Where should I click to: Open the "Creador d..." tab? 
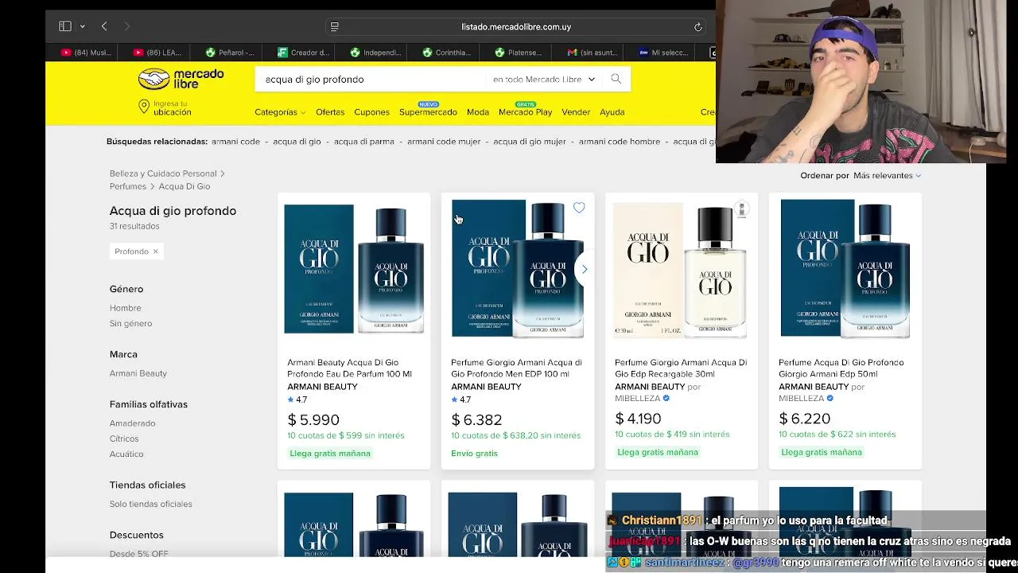point(303,53)
